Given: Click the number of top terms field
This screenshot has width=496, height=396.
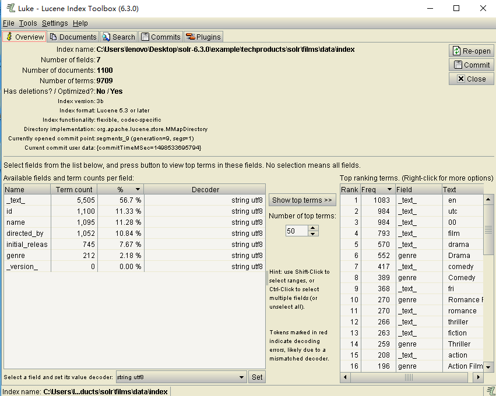Looking at the screenshot, I should (297, 231).
